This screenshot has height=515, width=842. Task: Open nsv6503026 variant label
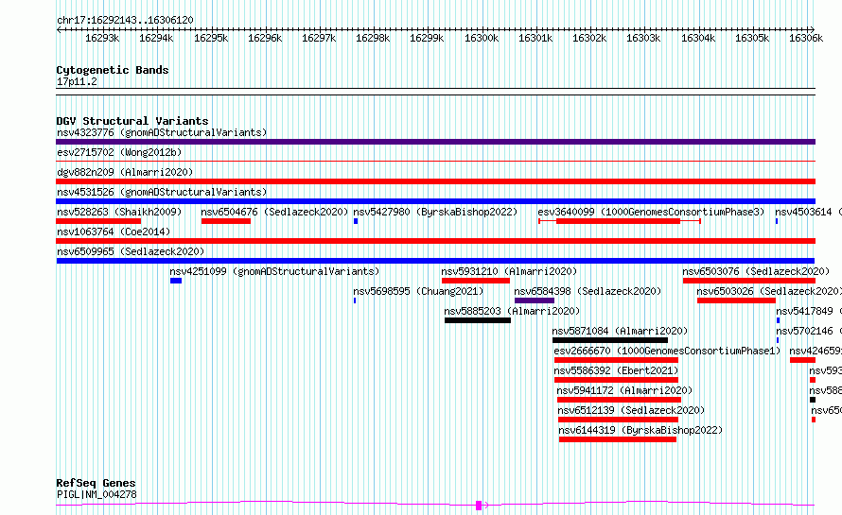pyautogui.click(x=769, y=291)
